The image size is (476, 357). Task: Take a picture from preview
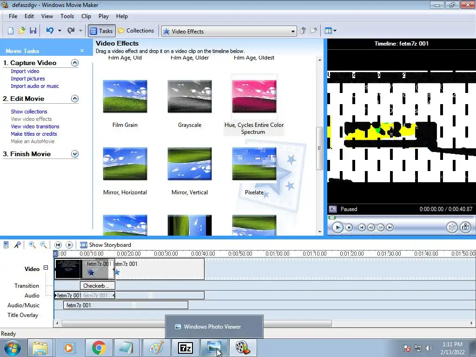(x=466, y=227)
